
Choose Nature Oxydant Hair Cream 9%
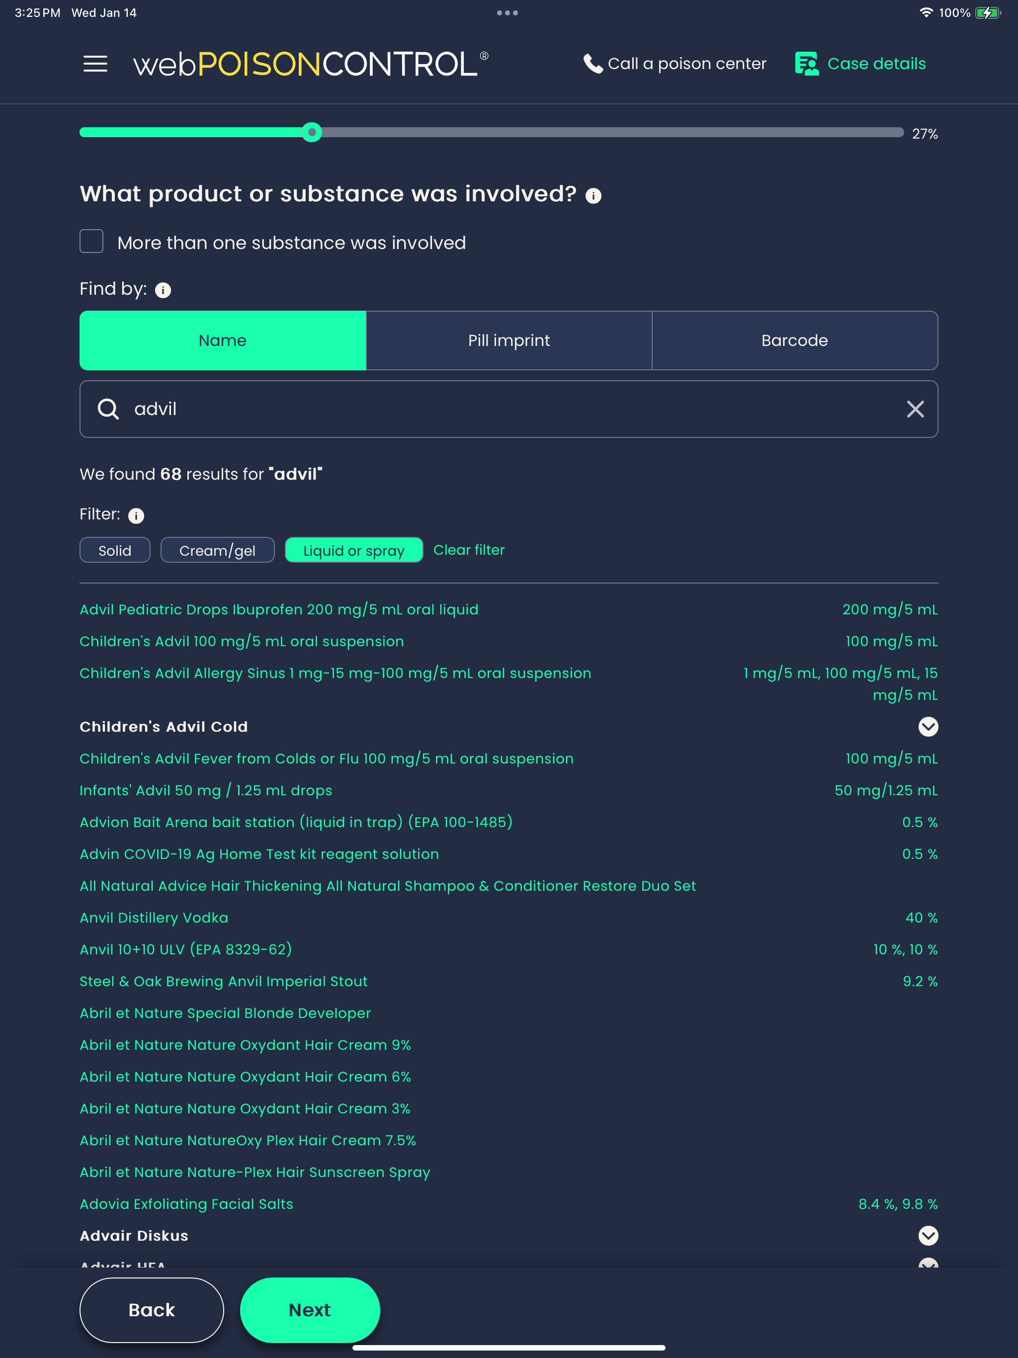point(246,1045)
